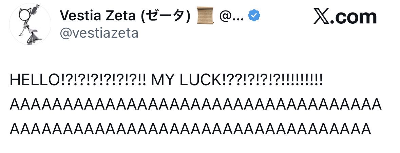Click the blue verified checkmark badge

pos(254,16)
